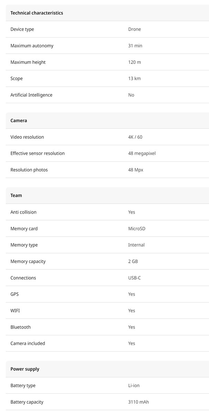Click the Memory capacity label
This screenshot has height=414, width=209.
click(x=28, y=261)
